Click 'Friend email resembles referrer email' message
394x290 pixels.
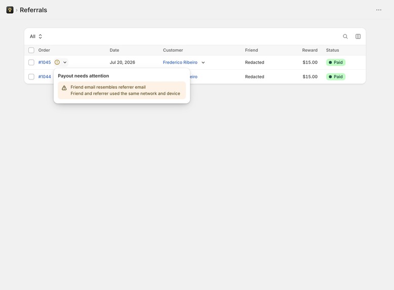click(108, 87)
